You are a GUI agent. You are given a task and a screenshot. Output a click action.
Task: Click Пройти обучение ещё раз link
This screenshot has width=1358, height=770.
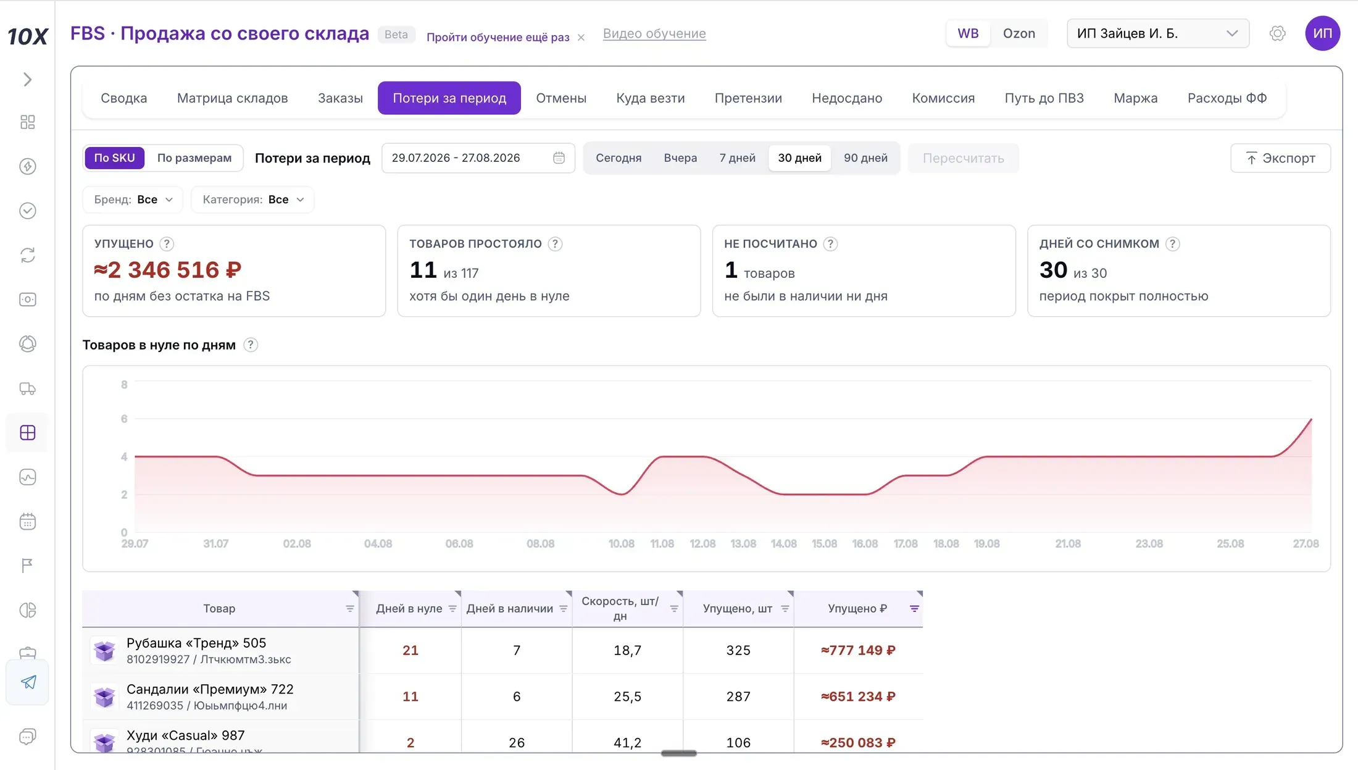coord(498,37)
